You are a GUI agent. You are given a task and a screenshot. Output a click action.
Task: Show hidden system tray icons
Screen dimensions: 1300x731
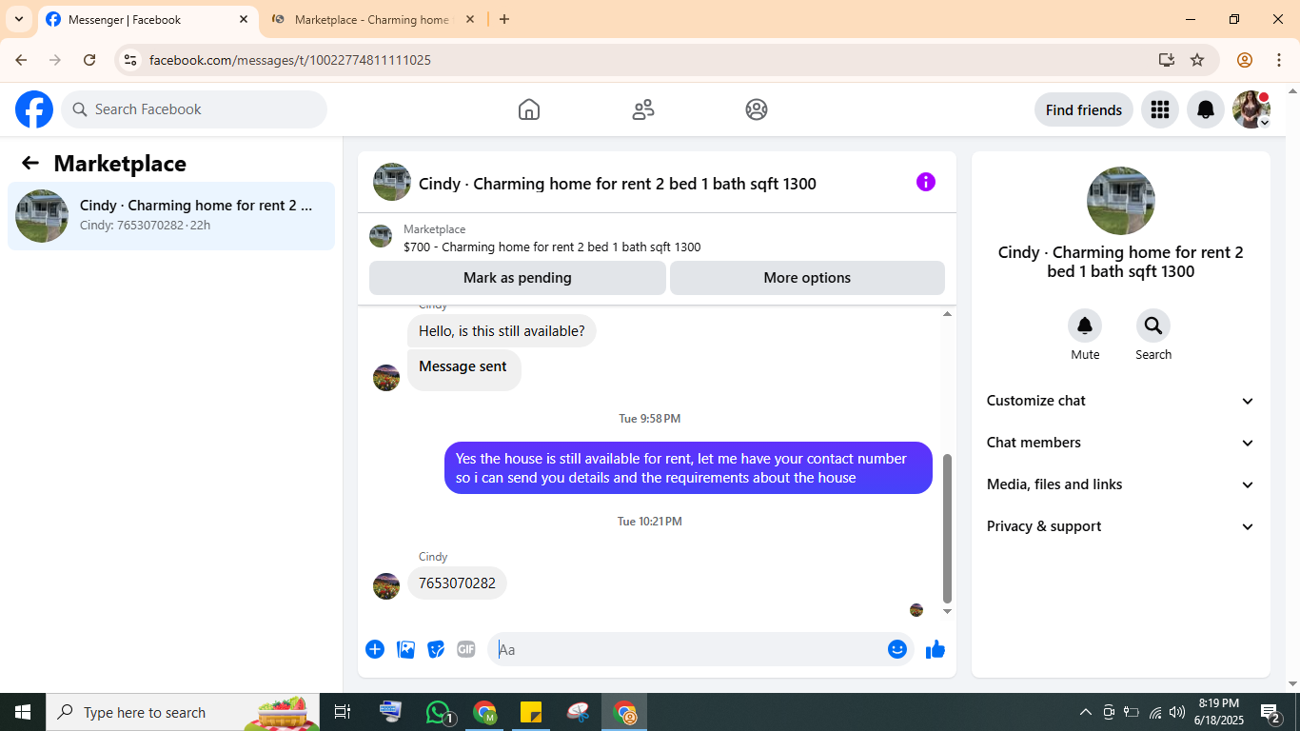[x=1085, y=712]
